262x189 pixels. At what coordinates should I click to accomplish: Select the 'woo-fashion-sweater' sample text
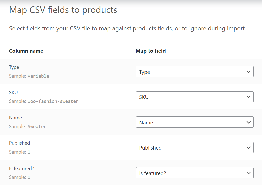point(53,101)
